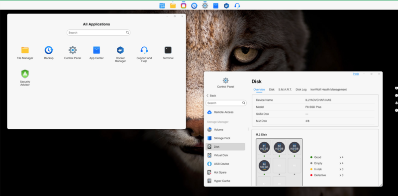
Task: Click the Defective legend entry
Action: pyautogui.click(x=327, y=175)
